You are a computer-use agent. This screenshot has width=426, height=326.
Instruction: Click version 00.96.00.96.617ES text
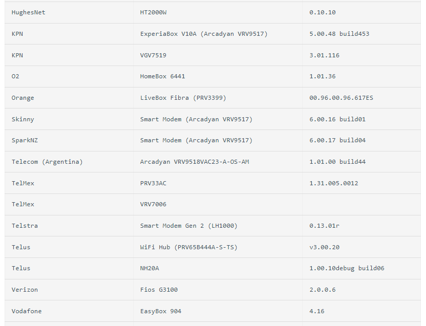pos(341,98)
